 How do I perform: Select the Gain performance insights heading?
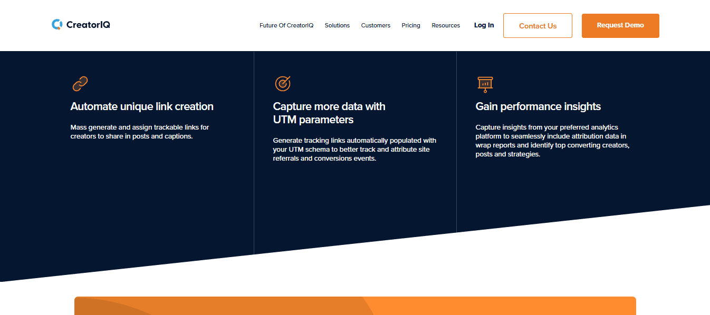point(538,106)
